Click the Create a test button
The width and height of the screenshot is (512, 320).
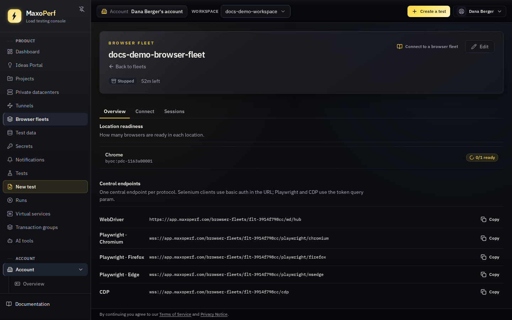[429, 11]
